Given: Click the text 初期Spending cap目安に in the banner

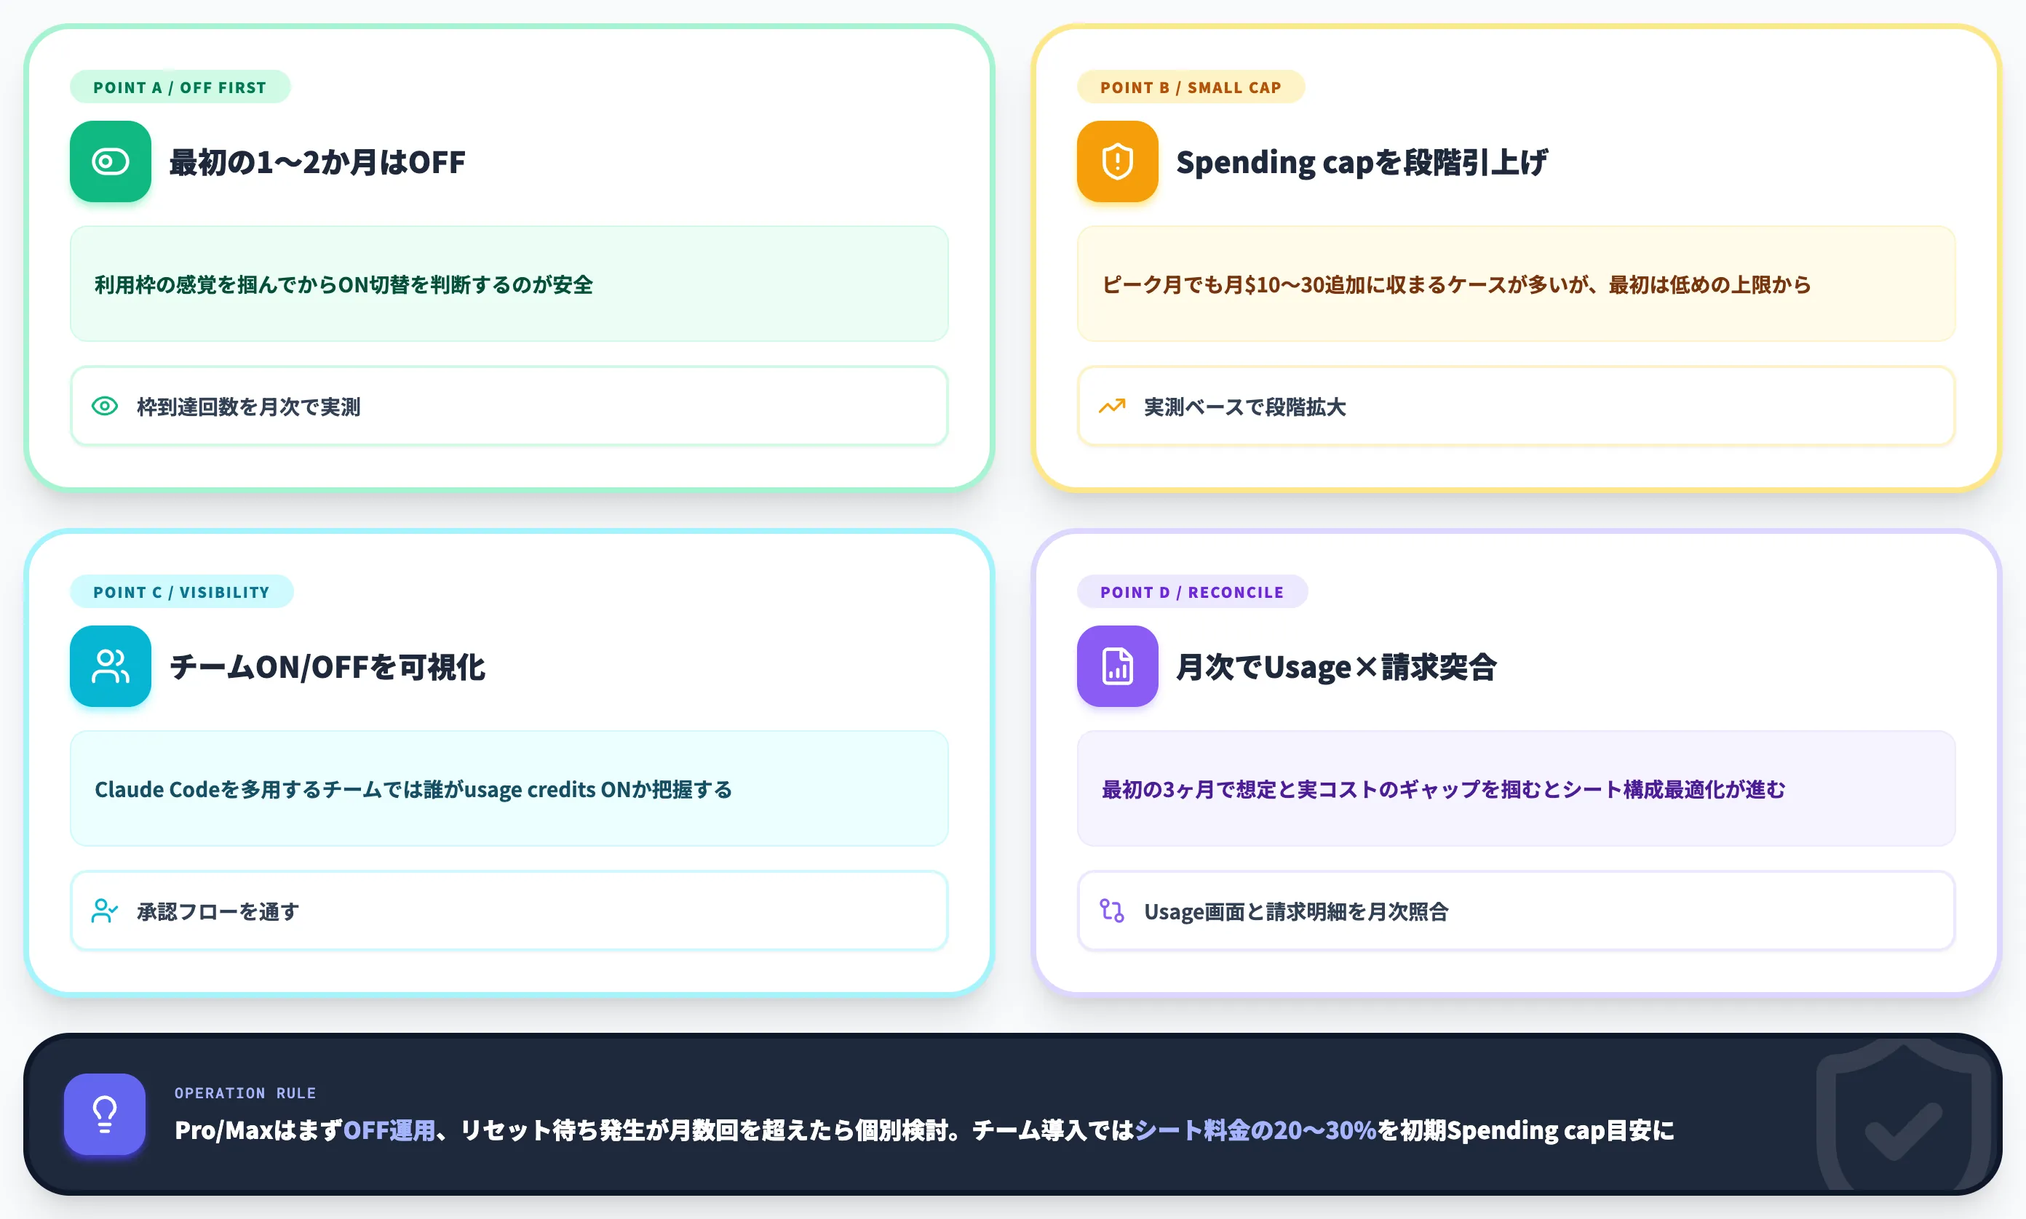Looking at the screenshot, I should click(x=1537, y=1130).
